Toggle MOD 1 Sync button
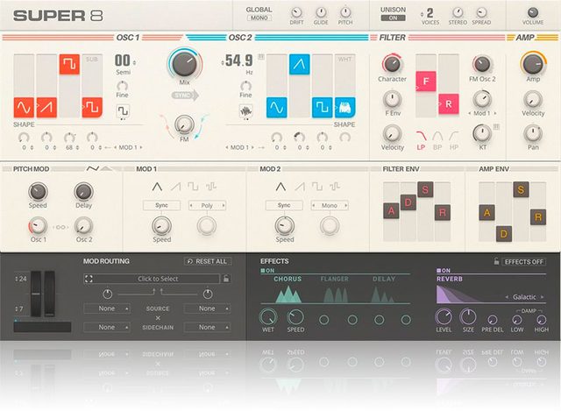Image resolution: width=561 pixels, height=411 pixels. [x=161, y=205]
